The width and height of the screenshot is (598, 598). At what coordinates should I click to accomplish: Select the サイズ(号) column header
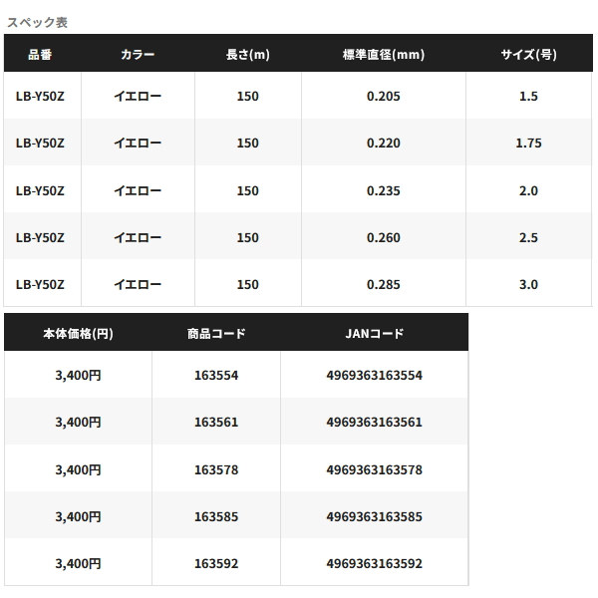click(x=528, y=55)
